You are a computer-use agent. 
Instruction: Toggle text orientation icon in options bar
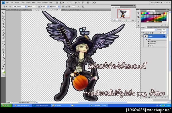pos(10,7)
